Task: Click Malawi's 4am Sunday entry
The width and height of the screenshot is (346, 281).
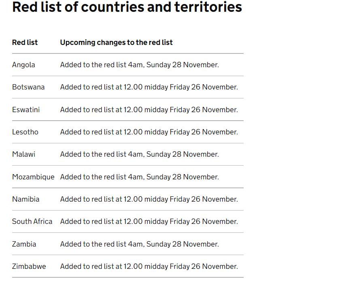Action: 140,154
